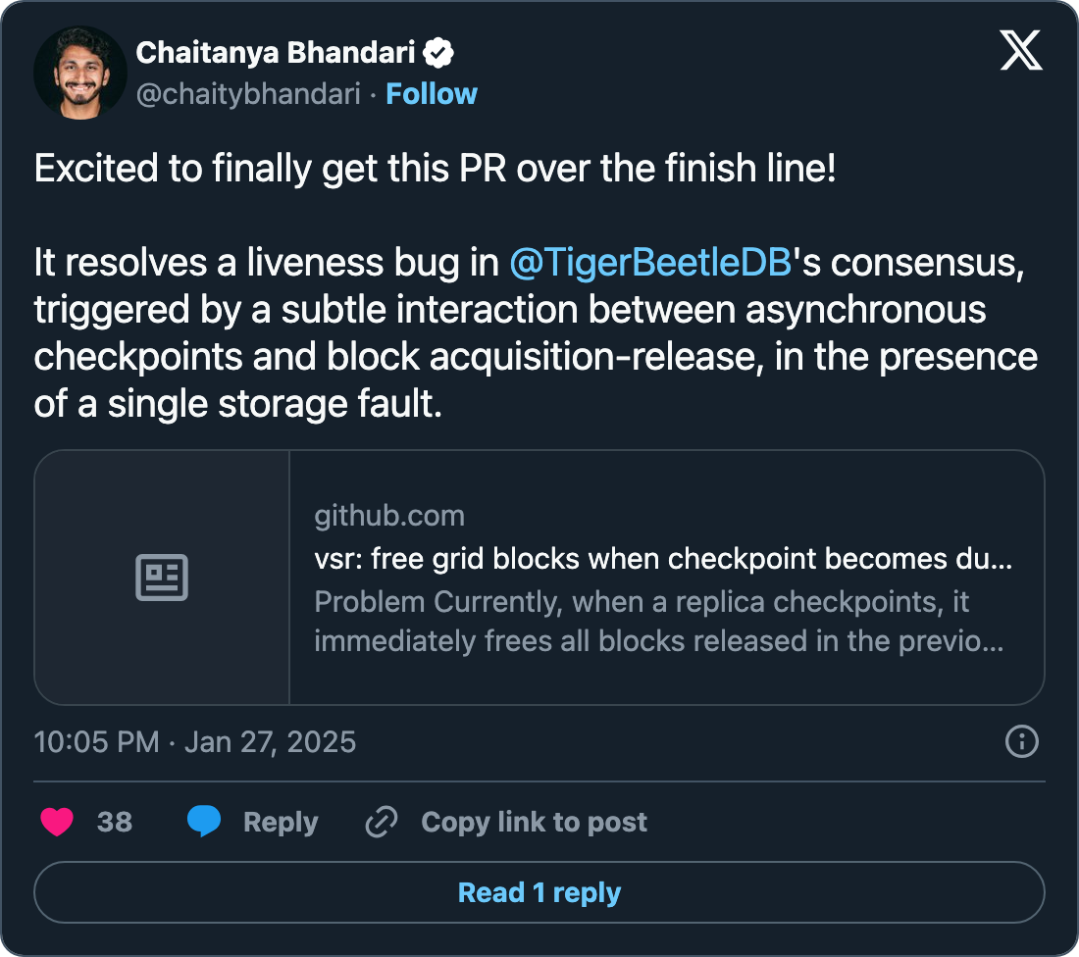The height and width of the screenshot is (957, 1079).
Task: Click the info circle icon
Action: 1022,741
